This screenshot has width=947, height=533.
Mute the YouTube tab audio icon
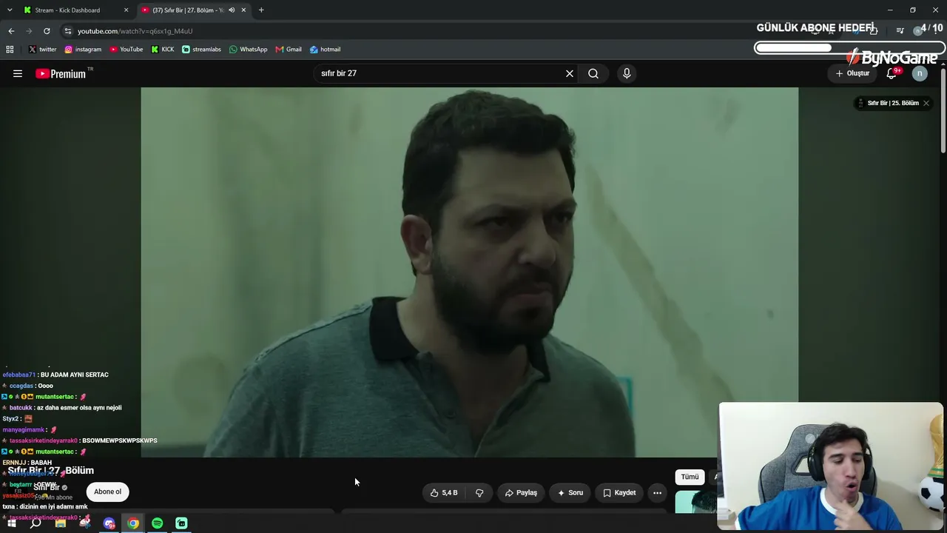point(232,10)
